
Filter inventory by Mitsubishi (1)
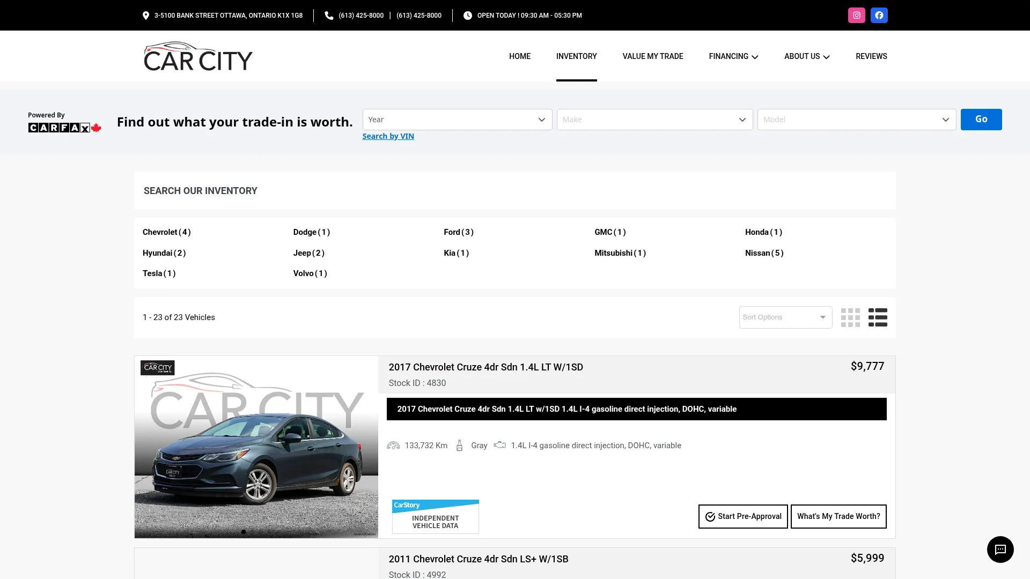click(x=620, y=253)
